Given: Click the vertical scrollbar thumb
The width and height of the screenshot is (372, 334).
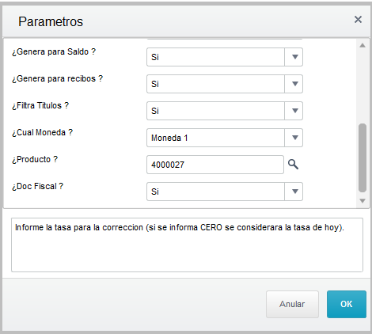Looking at the screenshot, I should pos(363,158).
